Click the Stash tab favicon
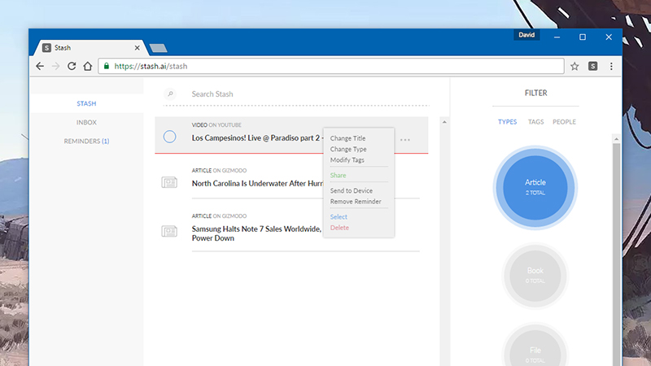This screenshot has width=651, height=366. click(47, 48)
